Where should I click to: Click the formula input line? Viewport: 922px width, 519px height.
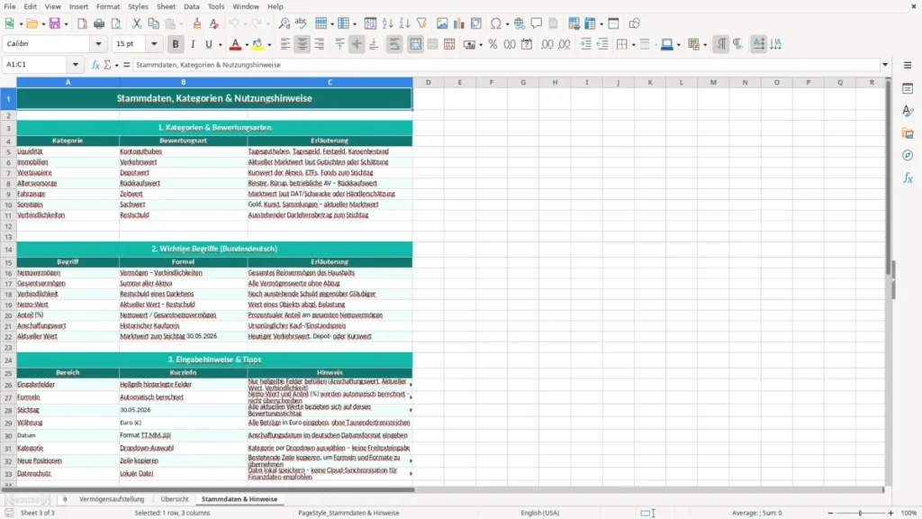506,65
